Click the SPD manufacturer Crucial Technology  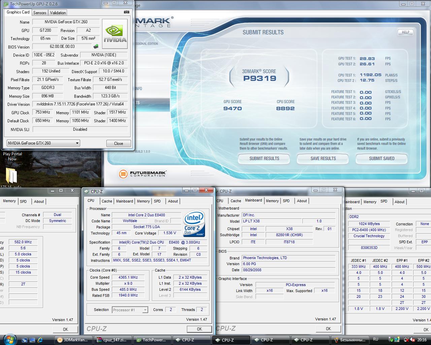click(x=369, y=236)
